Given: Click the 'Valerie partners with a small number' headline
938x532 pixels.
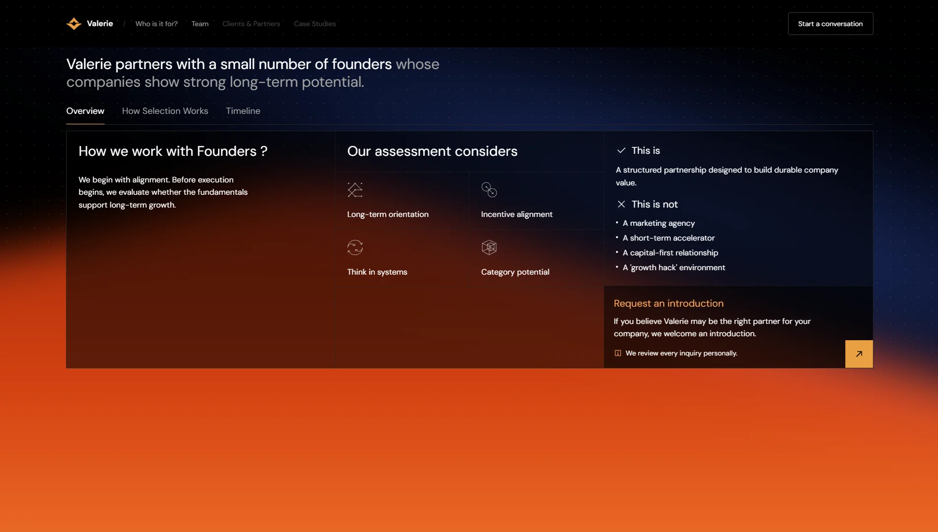Looking at the screenshot, I should tap(253, 73).
